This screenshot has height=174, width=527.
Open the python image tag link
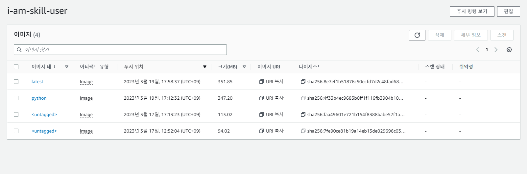[x=39, y=98]
